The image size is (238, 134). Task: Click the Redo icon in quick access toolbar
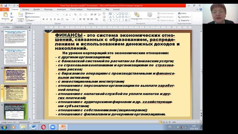tap(14, 6)
